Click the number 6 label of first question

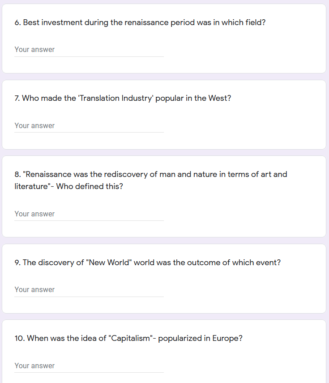pos(17,22)
